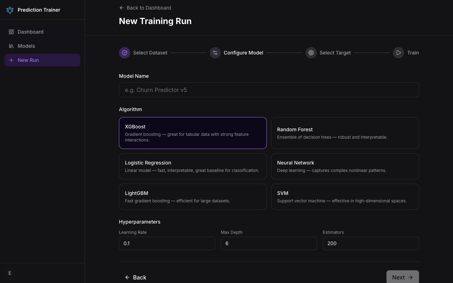The image size is (453, 283).
Task: Click the Select Dataset checkmark step icon
Action: tap(125, 53)
